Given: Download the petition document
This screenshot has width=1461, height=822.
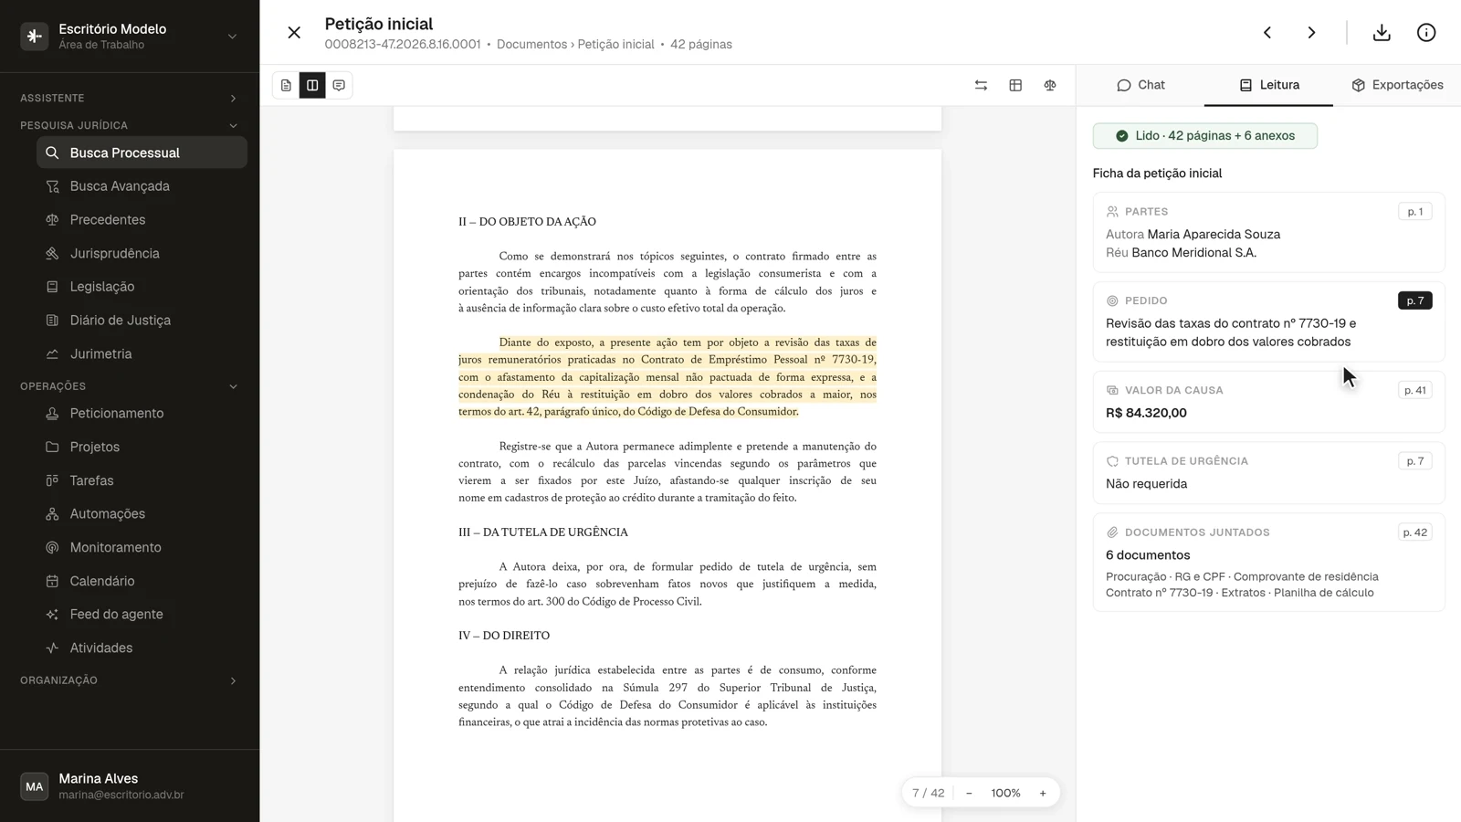Looking at the screenshot, I should (x=1382, y=33).
